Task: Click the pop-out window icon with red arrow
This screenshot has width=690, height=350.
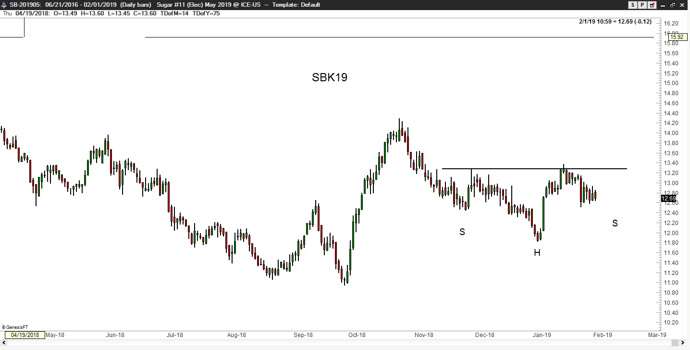Action: [652, 5]
